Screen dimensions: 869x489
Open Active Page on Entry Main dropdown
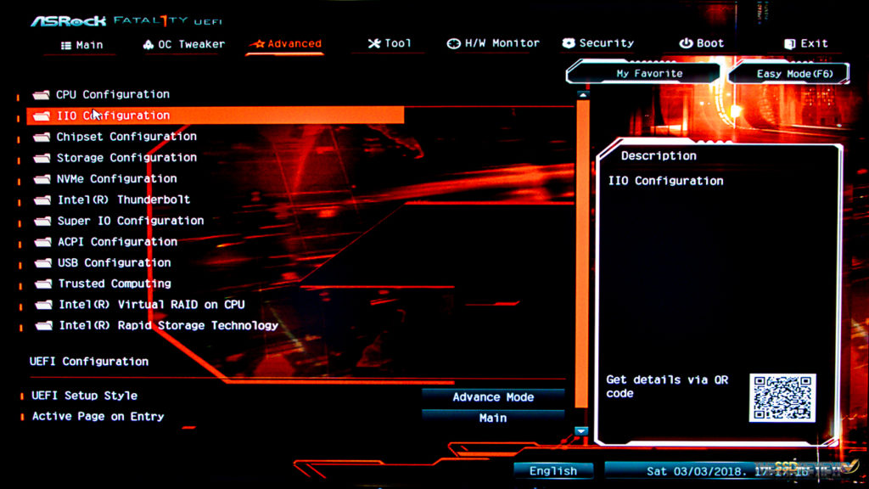(493, 418)
